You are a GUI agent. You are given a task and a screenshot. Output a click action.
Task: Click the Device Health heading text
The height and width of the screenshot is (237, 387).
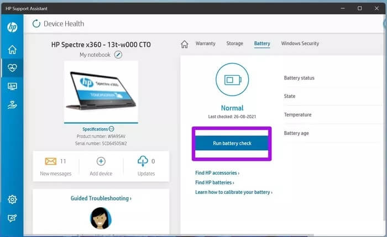(64, 24)
